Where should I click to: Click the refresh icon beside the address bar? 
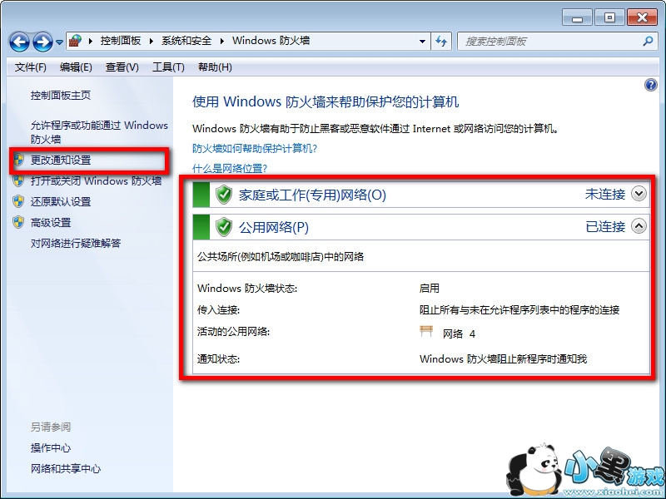[x=441, y=41]
